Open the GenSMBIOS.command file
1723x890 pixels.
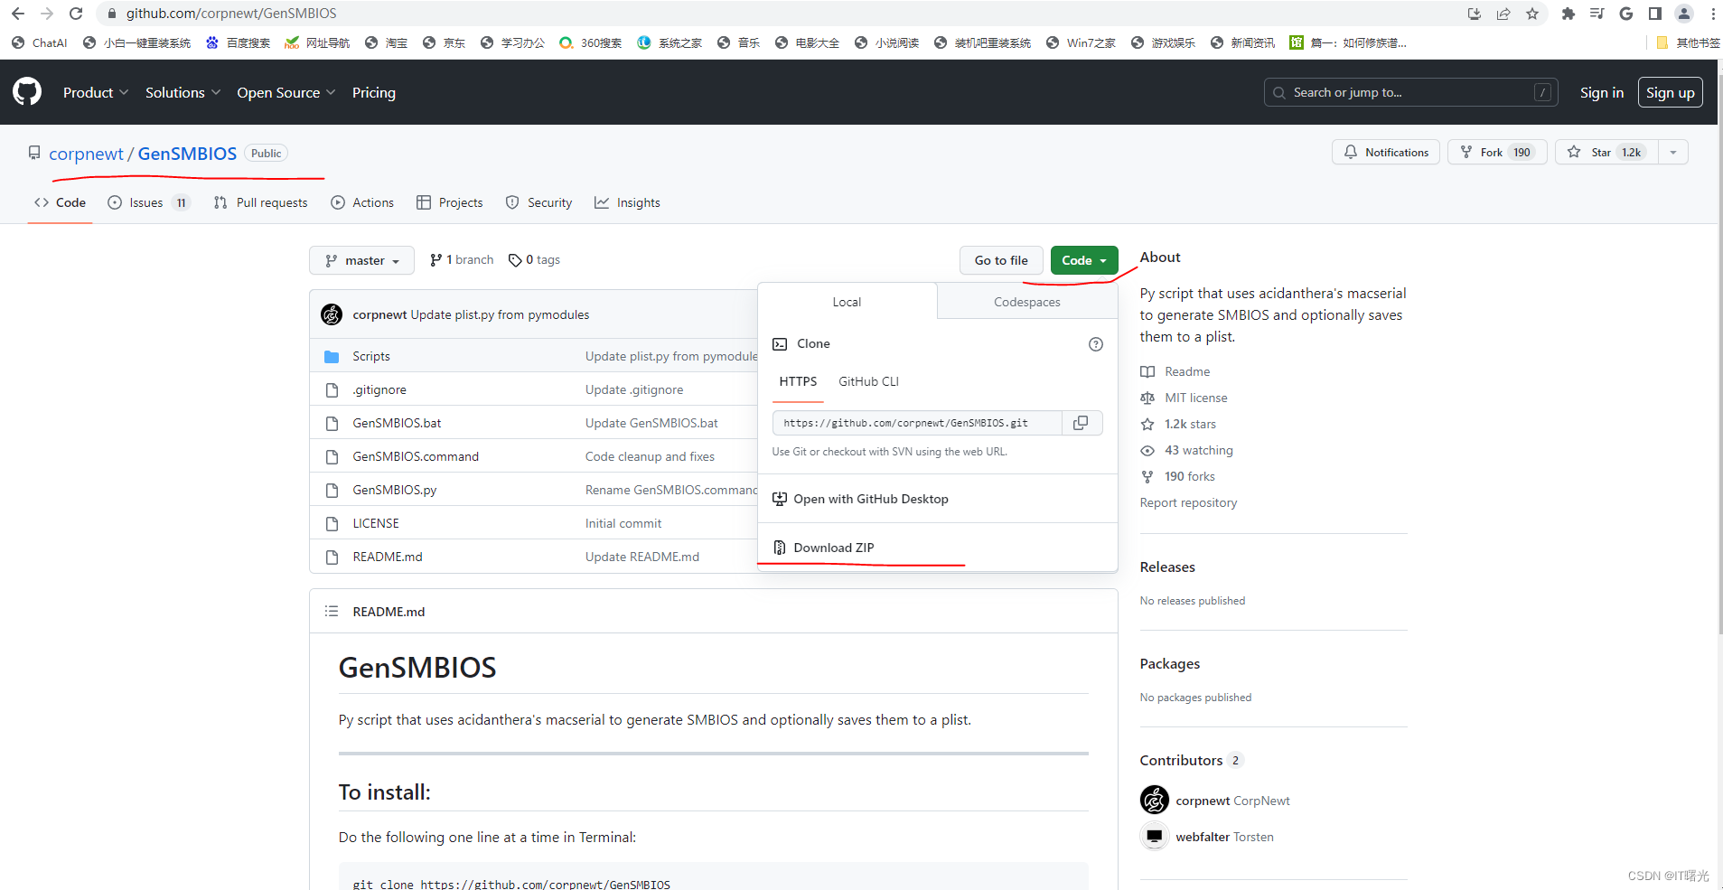point(416,456)
